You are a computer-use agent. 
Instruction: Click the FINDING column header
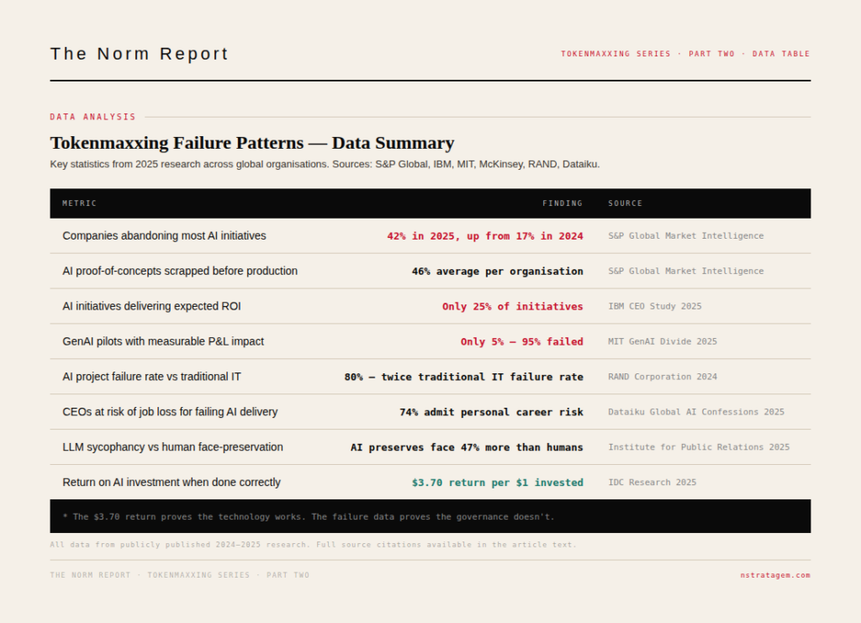pos(563,203)
